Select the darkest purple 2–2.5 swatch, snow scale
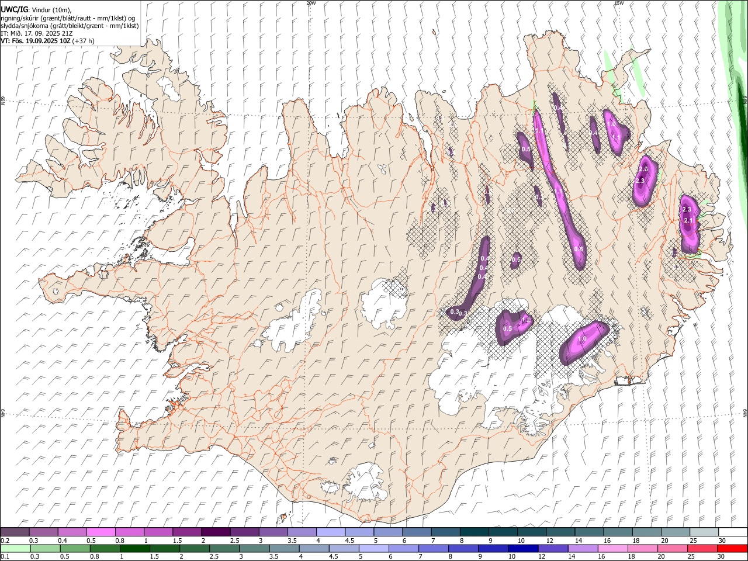Screen dimensions: 748x561 (216, 532)
